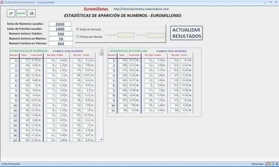Click the Form View icon in status bar
The image size is (279, 167).
[269, 164]
